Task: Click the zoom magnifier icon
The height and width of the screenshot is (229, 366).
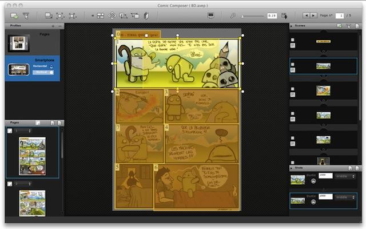Action: (233, 15)
